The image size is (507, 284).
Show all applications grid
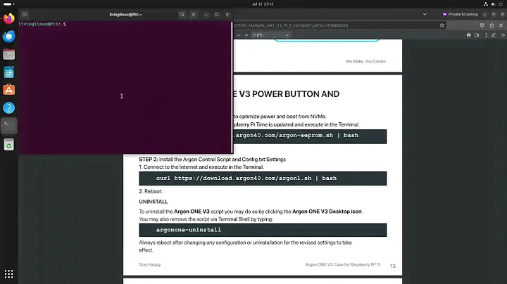[9, 273]
